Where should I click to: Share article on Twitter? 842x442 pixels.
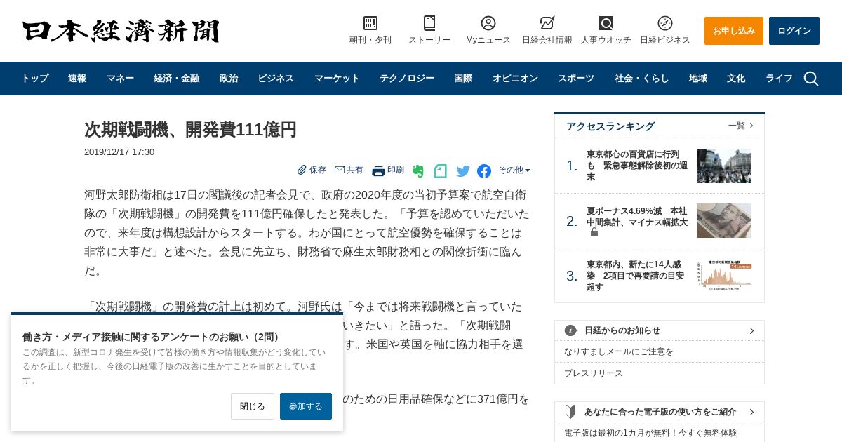point(463,171)
